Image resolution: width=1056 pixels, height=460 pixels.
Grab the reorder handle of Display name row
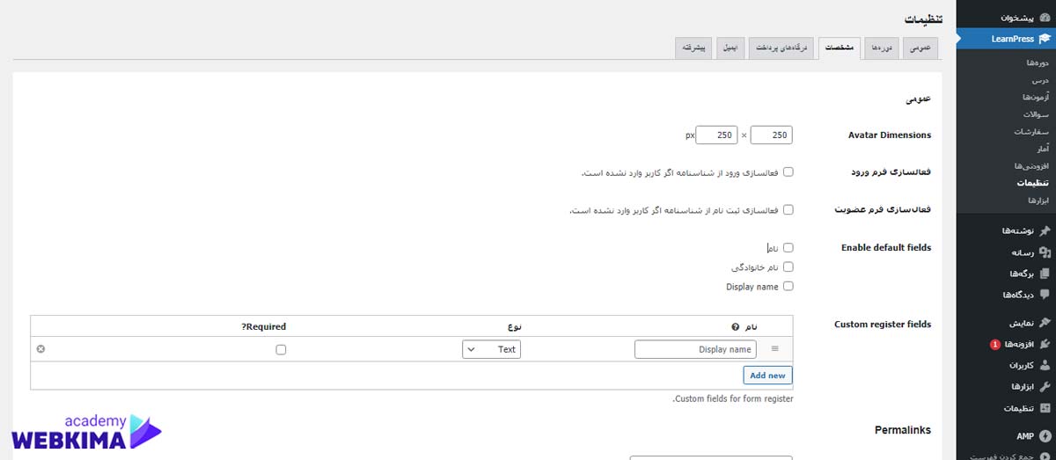775,349
